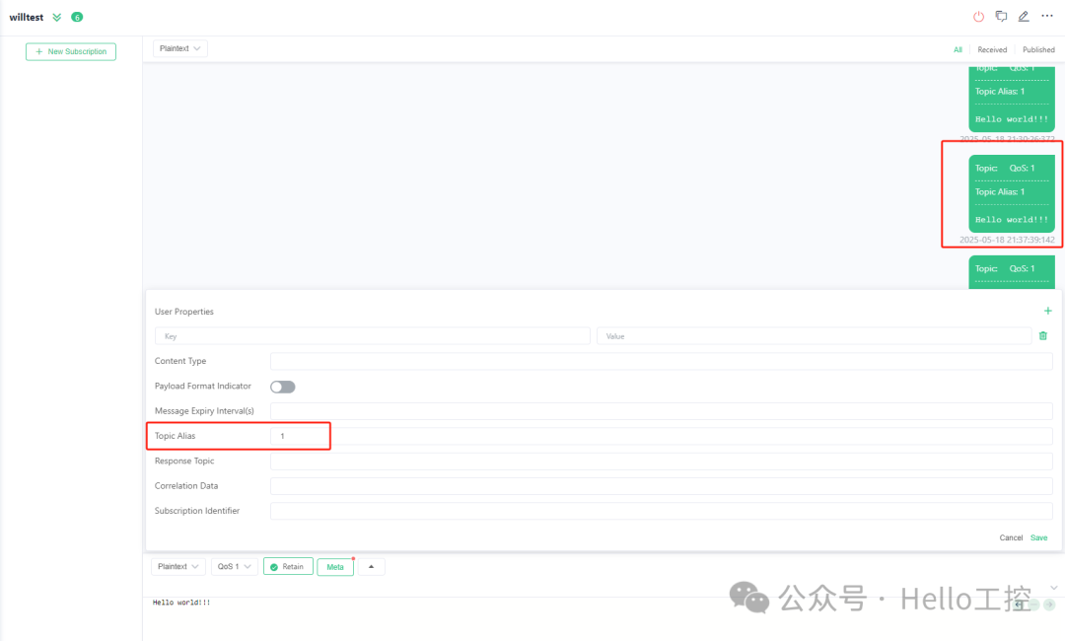Click the edit connection pencil icon

click(x=1024, y=17)
